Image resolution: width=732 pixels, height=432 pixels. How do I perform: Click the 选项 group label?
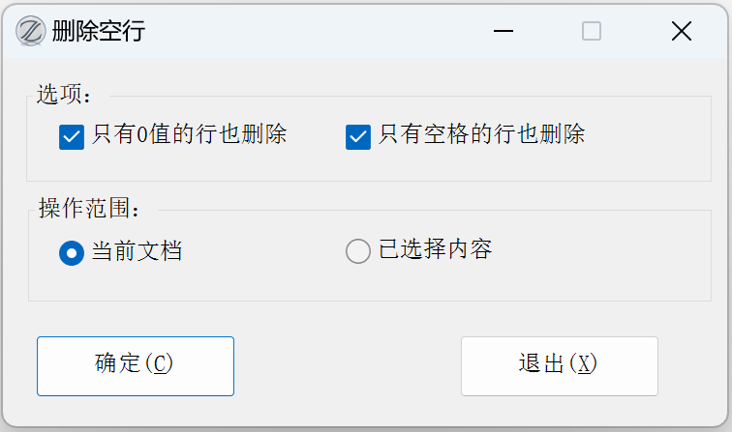(x=64, y=96)
